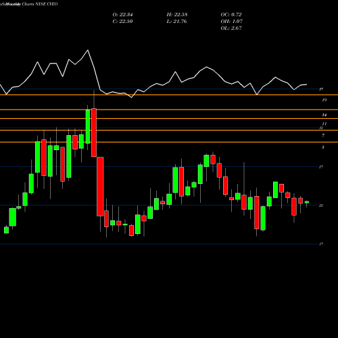Click the price axis label 22
This screenshot has width=338, height=338.
pos(321,206)
